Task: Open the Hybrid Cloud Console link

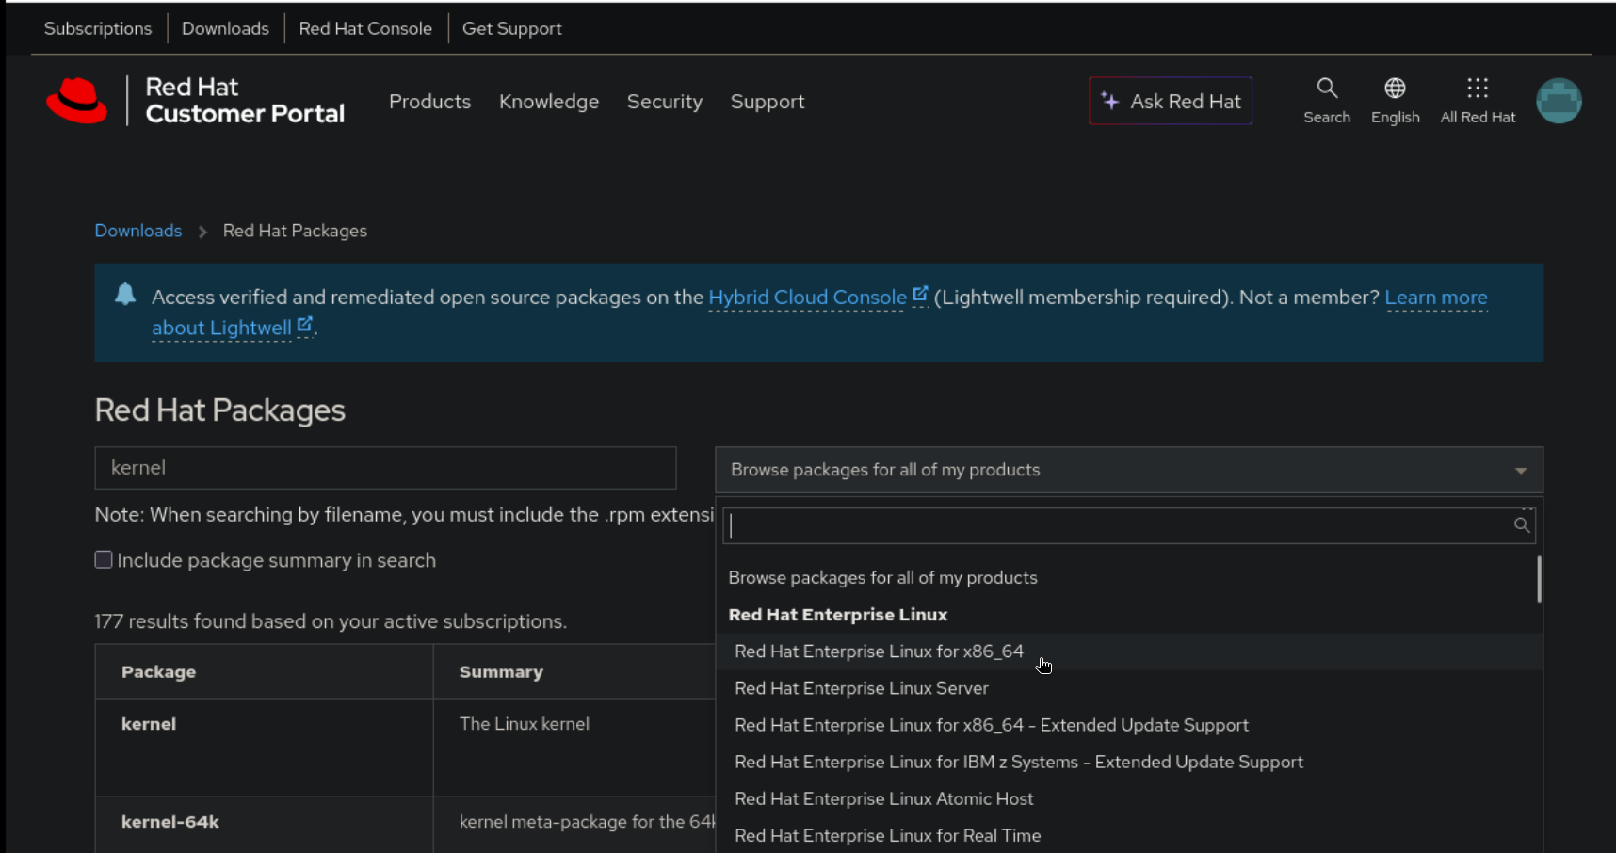Action: (x=807, y=298)
